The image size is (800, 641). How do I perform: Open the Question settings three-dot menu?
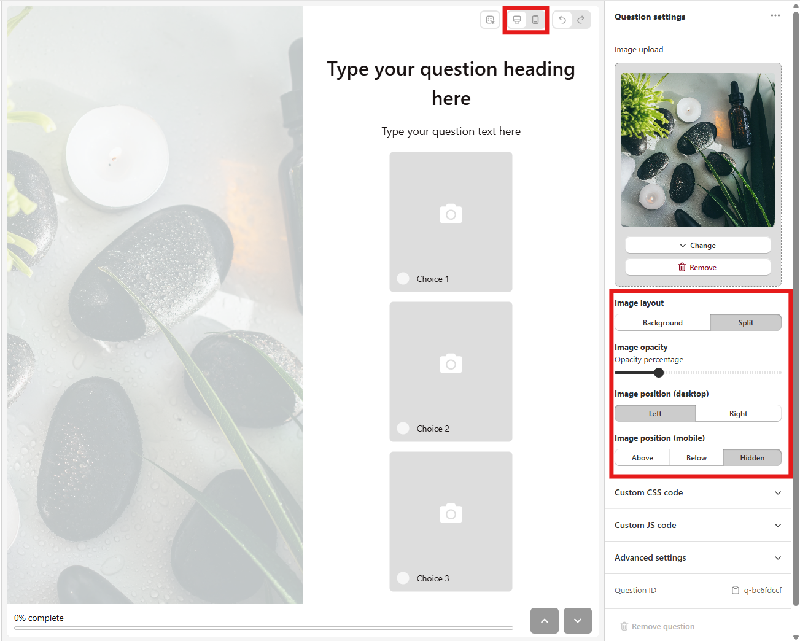[x=775, y=16]
